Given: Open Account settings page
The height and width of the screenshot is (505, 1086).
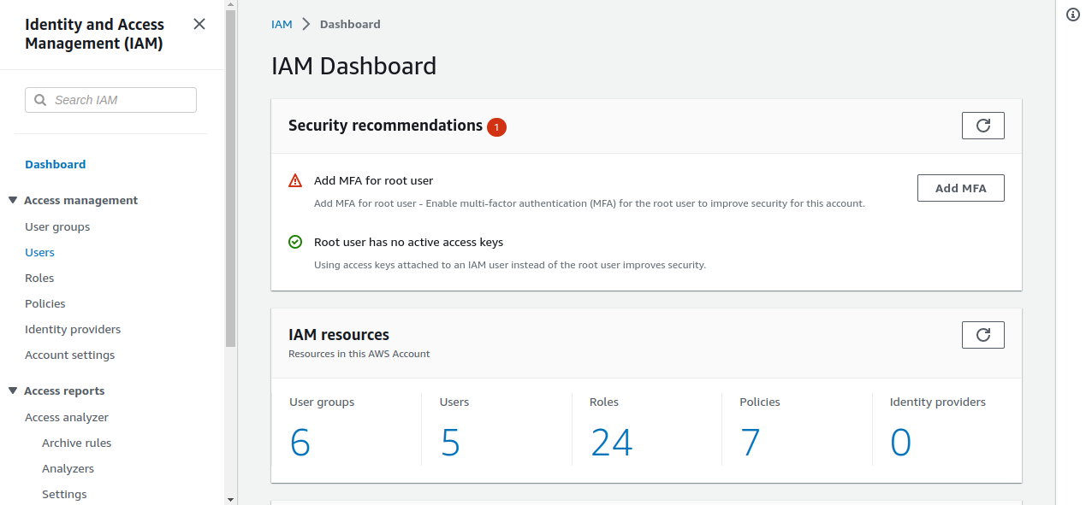Looking at the screenshot, I should click(70, 355).
